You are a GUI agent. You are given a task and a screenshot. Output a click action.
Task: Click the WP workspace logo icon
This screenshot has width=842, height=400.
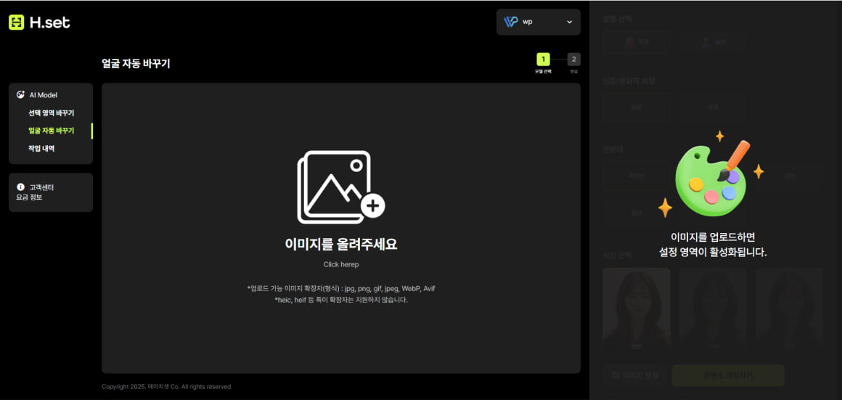coord(511,22)
